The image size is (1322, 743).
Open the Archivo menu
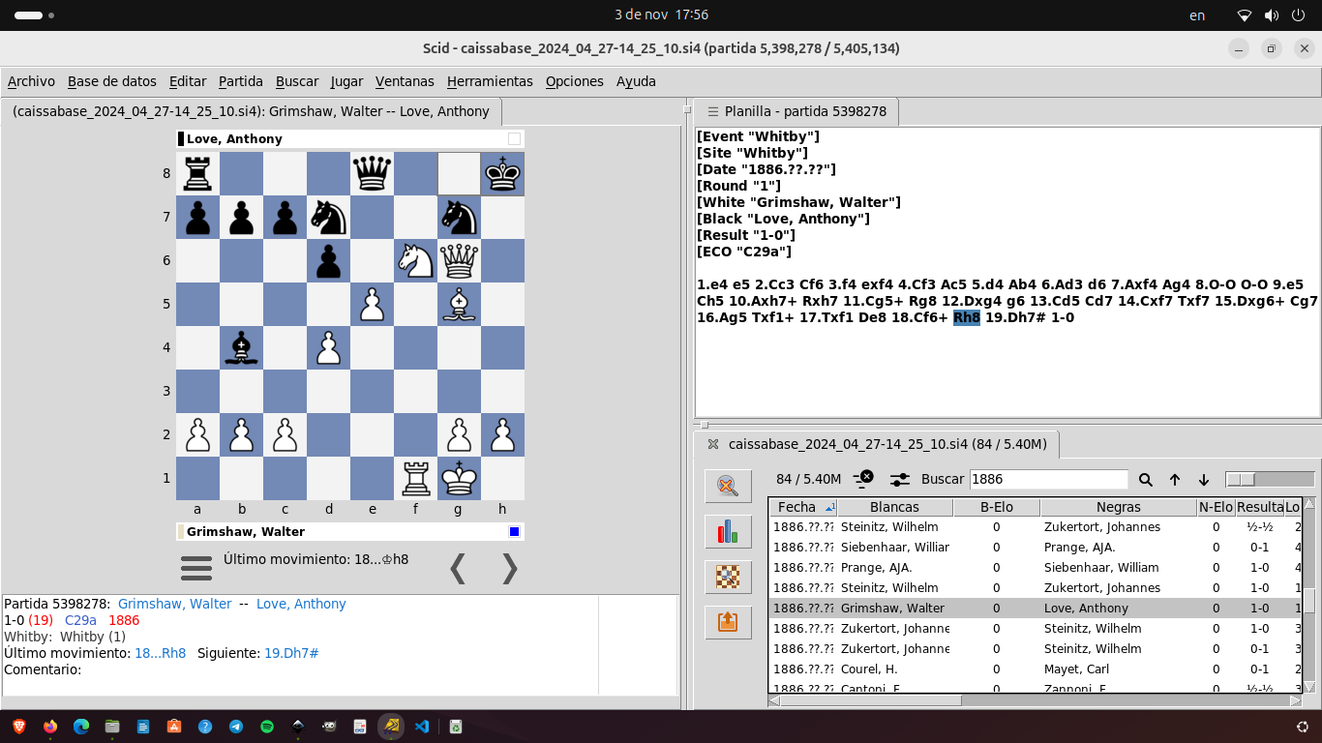pyautogui.click(x=31, y=81)
